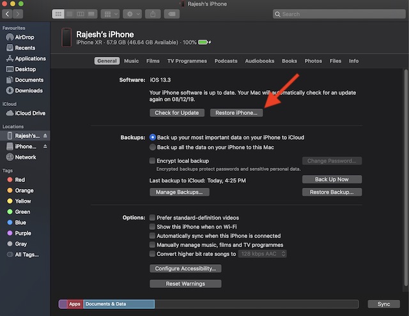Switch to the Files tab
409x316 pixels.
point(335,61)
